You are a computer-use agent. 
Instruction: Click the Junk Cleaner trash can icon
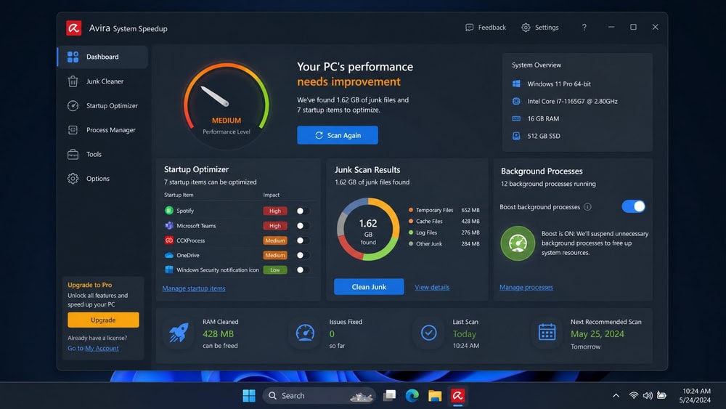73,81
